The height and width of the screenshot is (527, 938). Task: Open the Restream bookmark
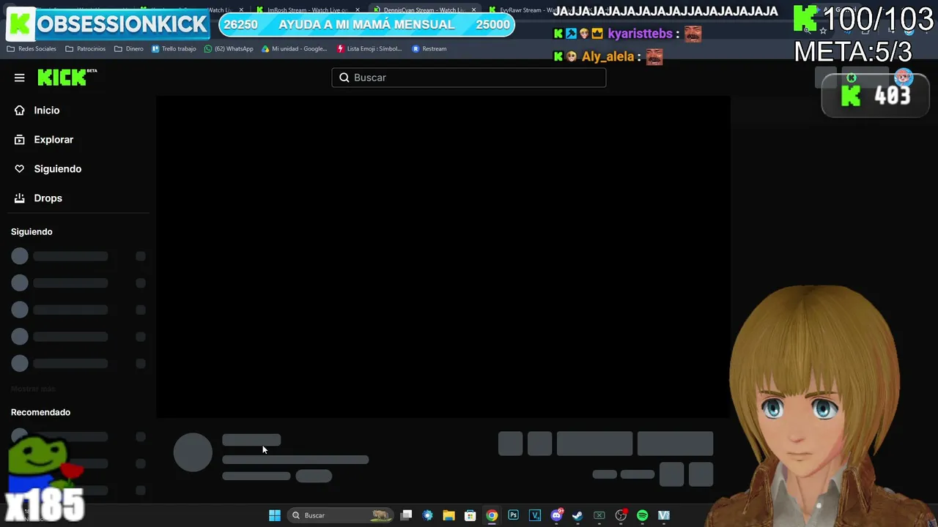point(429,49)
